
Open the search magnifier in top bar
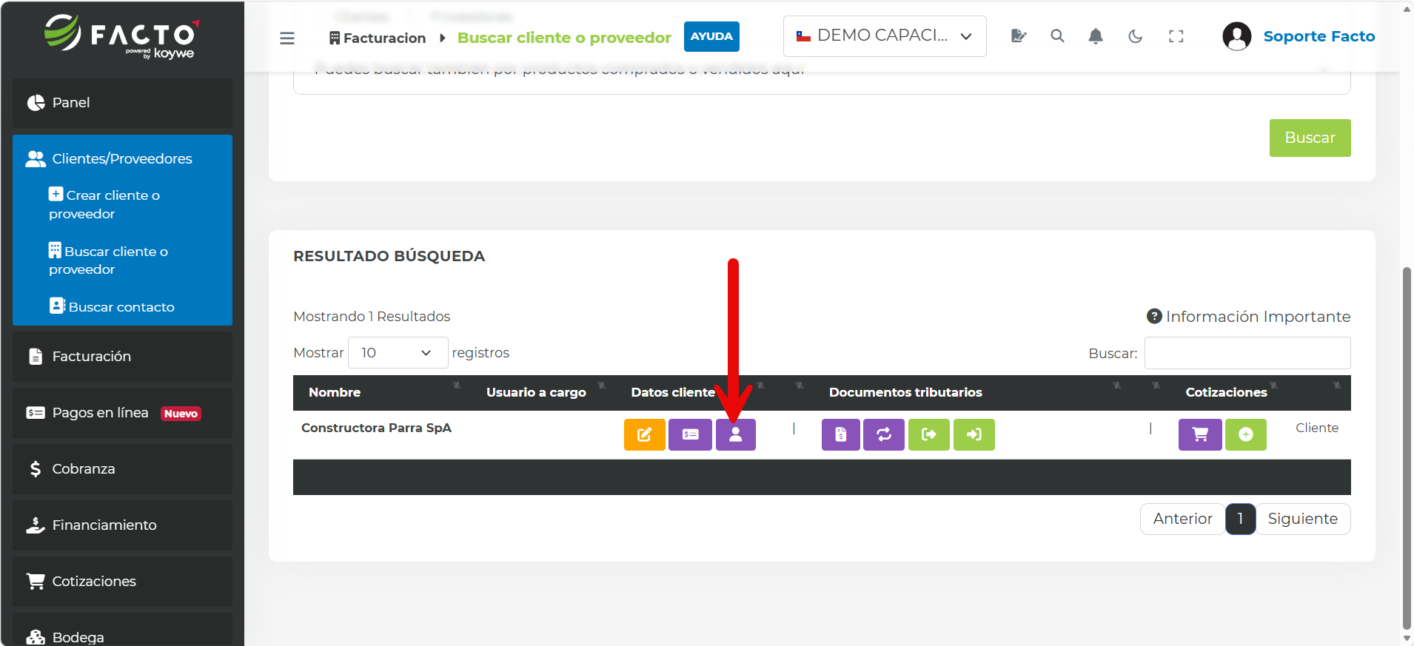1057,36
